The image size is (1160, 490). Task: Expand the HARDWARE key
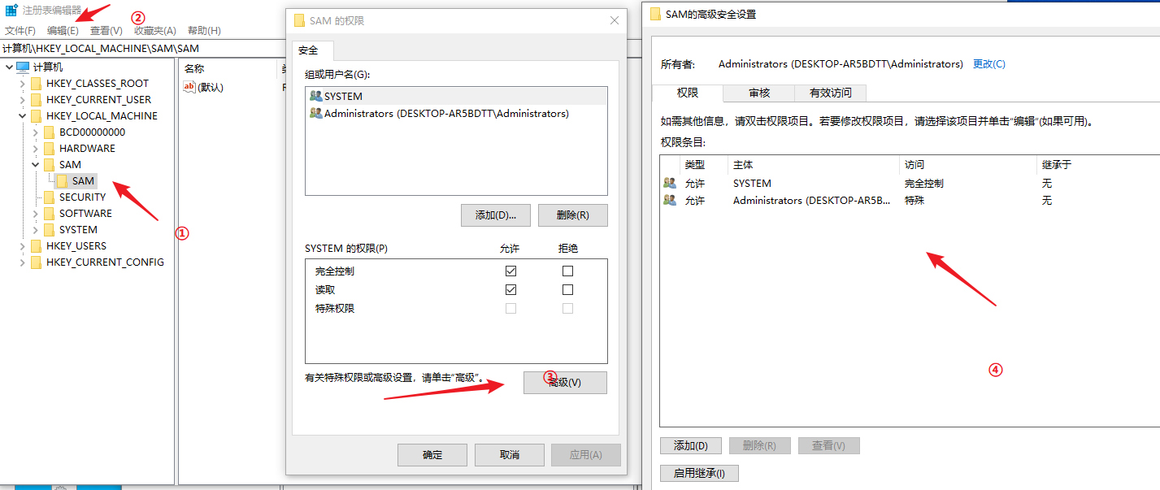click(35, 149)
